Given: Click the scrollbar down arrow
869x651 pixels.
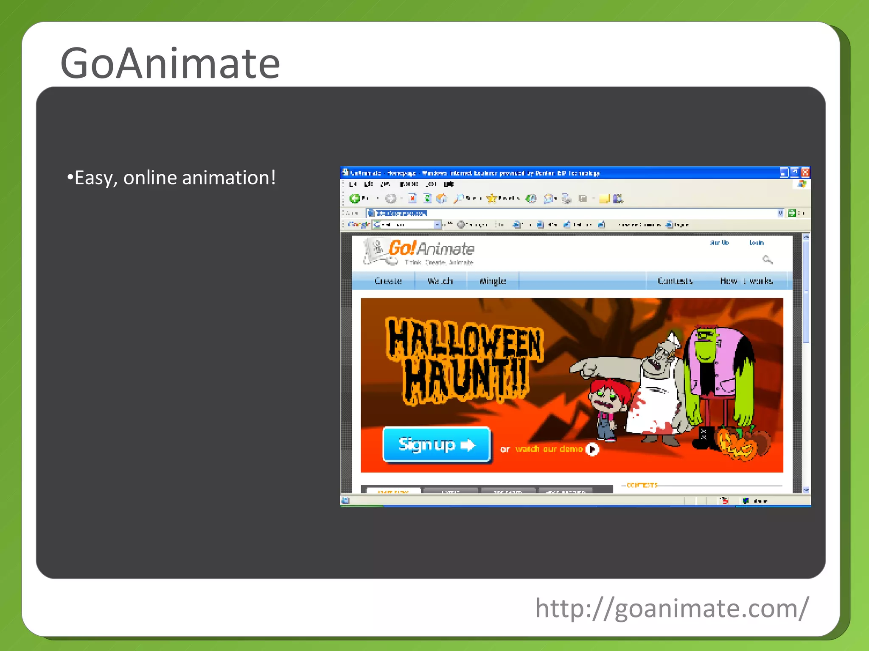Looking at the screenshot, I should pos(806,490).
